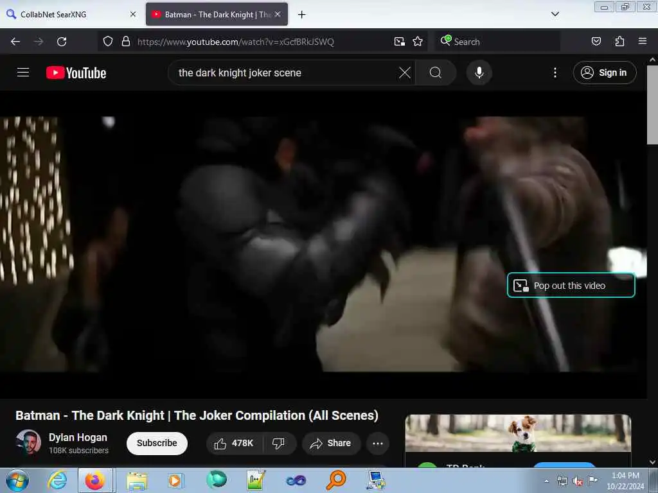Viewport: 658px width, 493px height.
Task: Start voice search with microphone
Action: (x=479, y=73)
